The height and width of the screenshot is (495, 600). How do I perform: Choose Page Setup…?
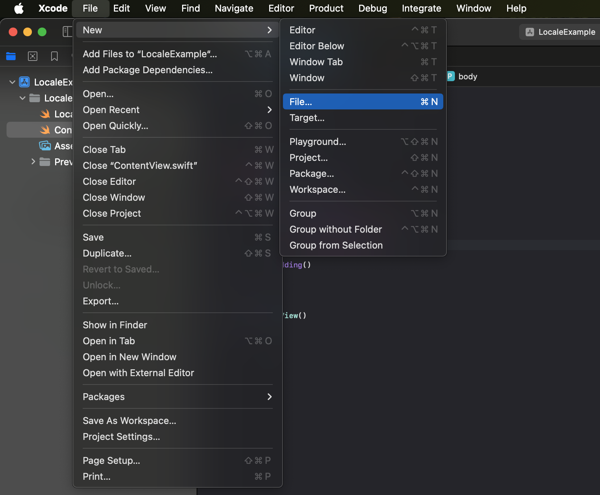pyautogui.click(x=178, y=461)
